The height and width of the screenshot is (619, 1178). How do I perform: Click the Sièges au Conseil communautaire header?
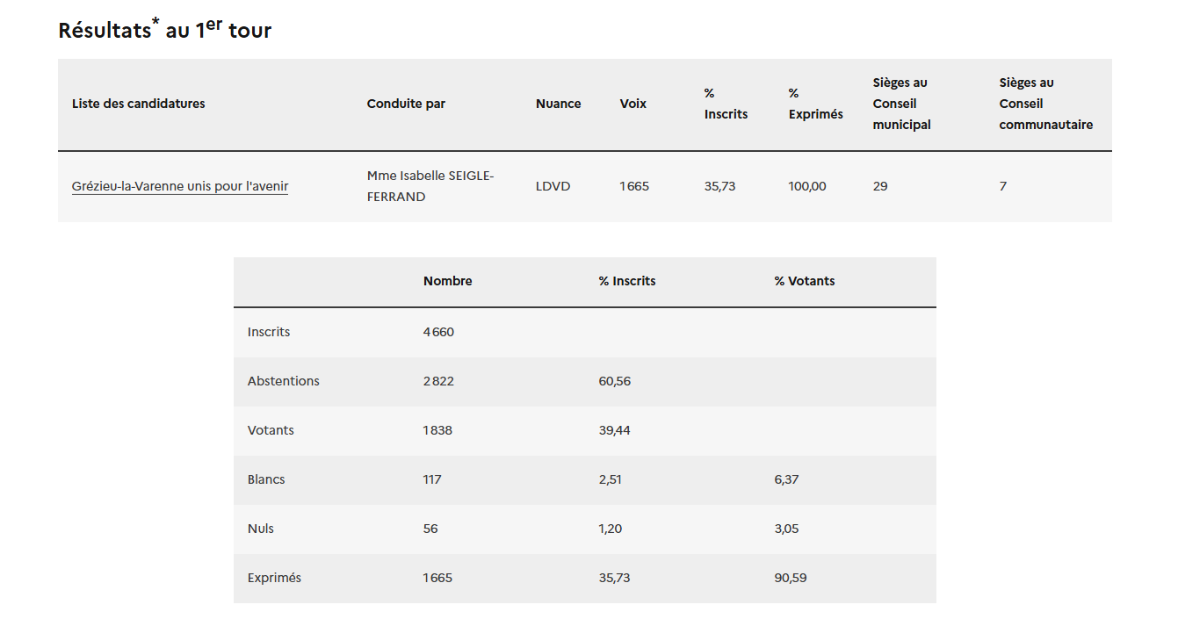coord(1045,104)
